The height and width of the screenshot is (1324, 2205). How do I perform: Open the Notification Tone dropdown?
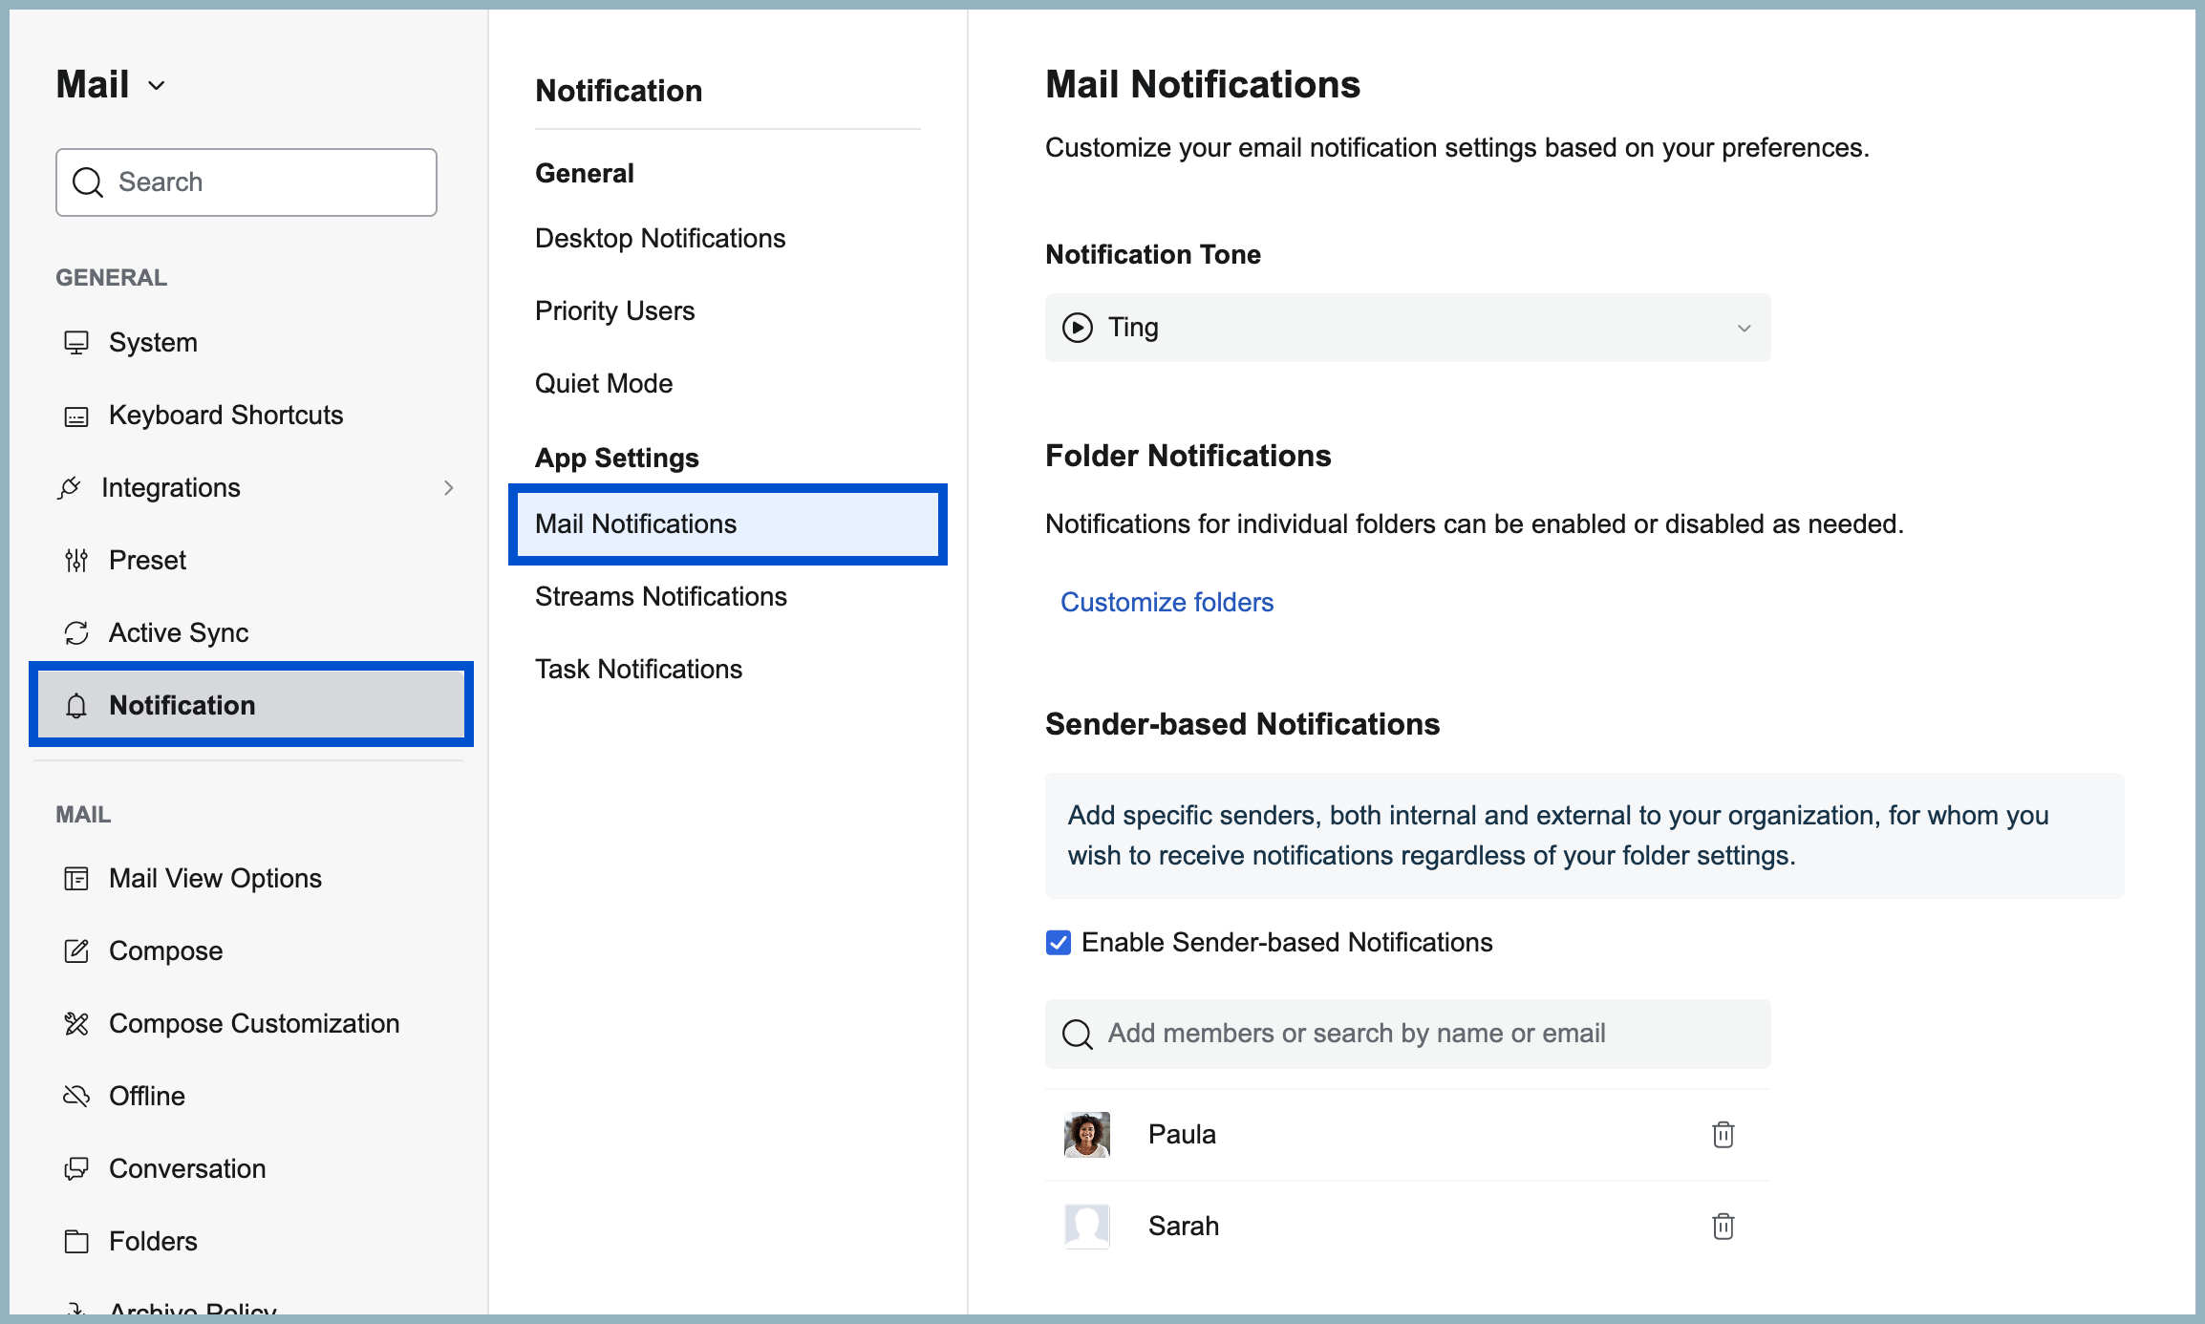click(1745, 328)
